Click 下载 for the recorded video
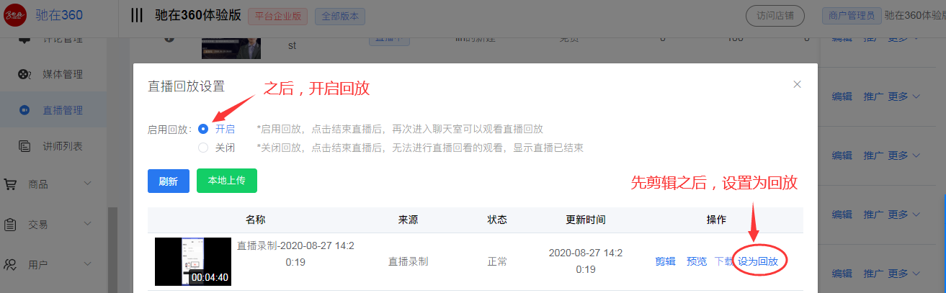 (x=723, y=261)
